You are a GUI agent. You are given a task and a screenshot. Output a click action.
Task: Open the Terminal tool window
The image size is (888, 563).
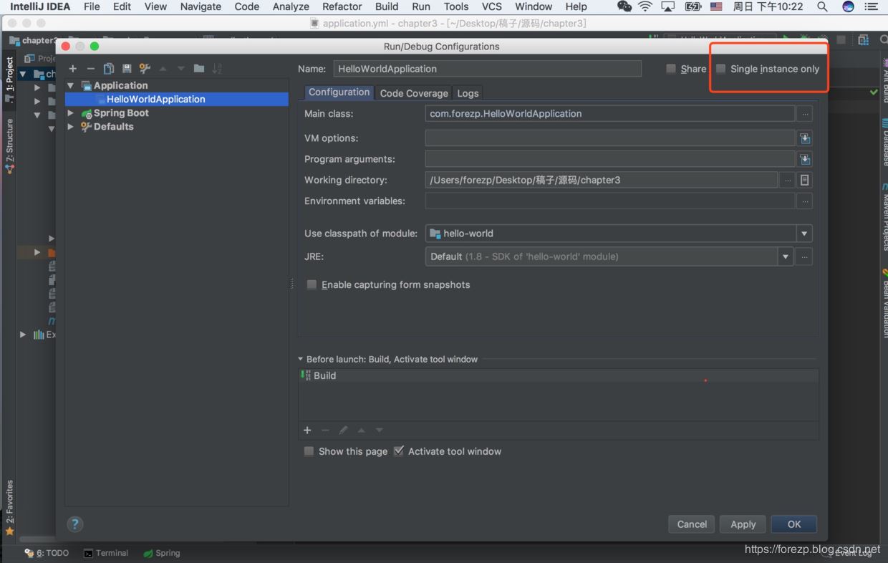[106, 553]
